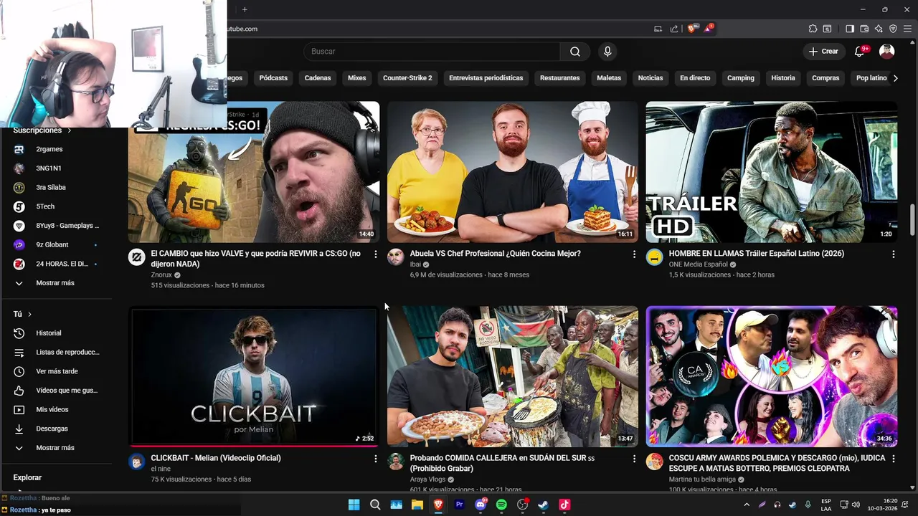Click the Araya Vlogs channel avatar

tap(396, 462)
